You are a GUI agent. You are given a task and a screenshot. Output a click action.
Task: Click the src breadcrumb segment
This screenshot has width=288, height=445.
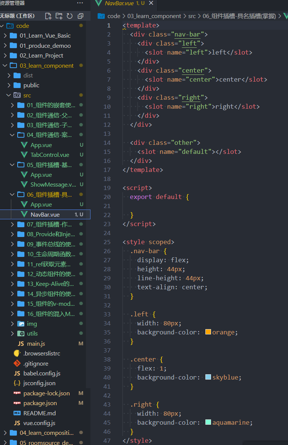click(x=192, y=16)
